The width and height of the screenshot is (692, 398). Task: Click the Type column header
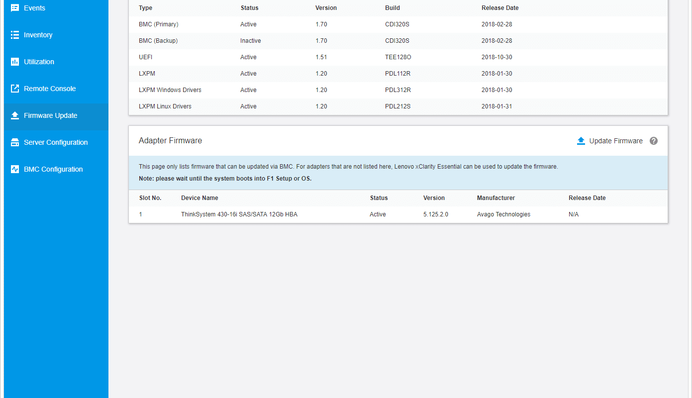(146, 8)
